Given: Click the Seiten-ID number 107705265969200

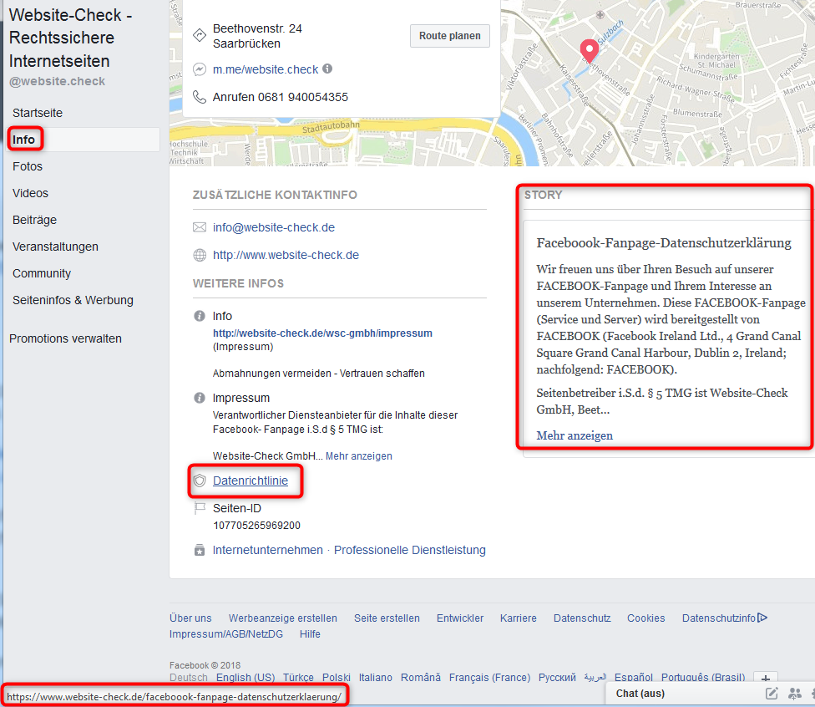Looking at the screenshot, I should [x=256, y=526].
